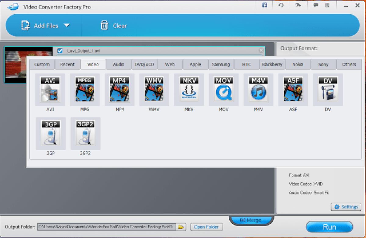Viewport: 366px width, 238px height.
Task: Select the Samsung device tab
Action: 221,64
